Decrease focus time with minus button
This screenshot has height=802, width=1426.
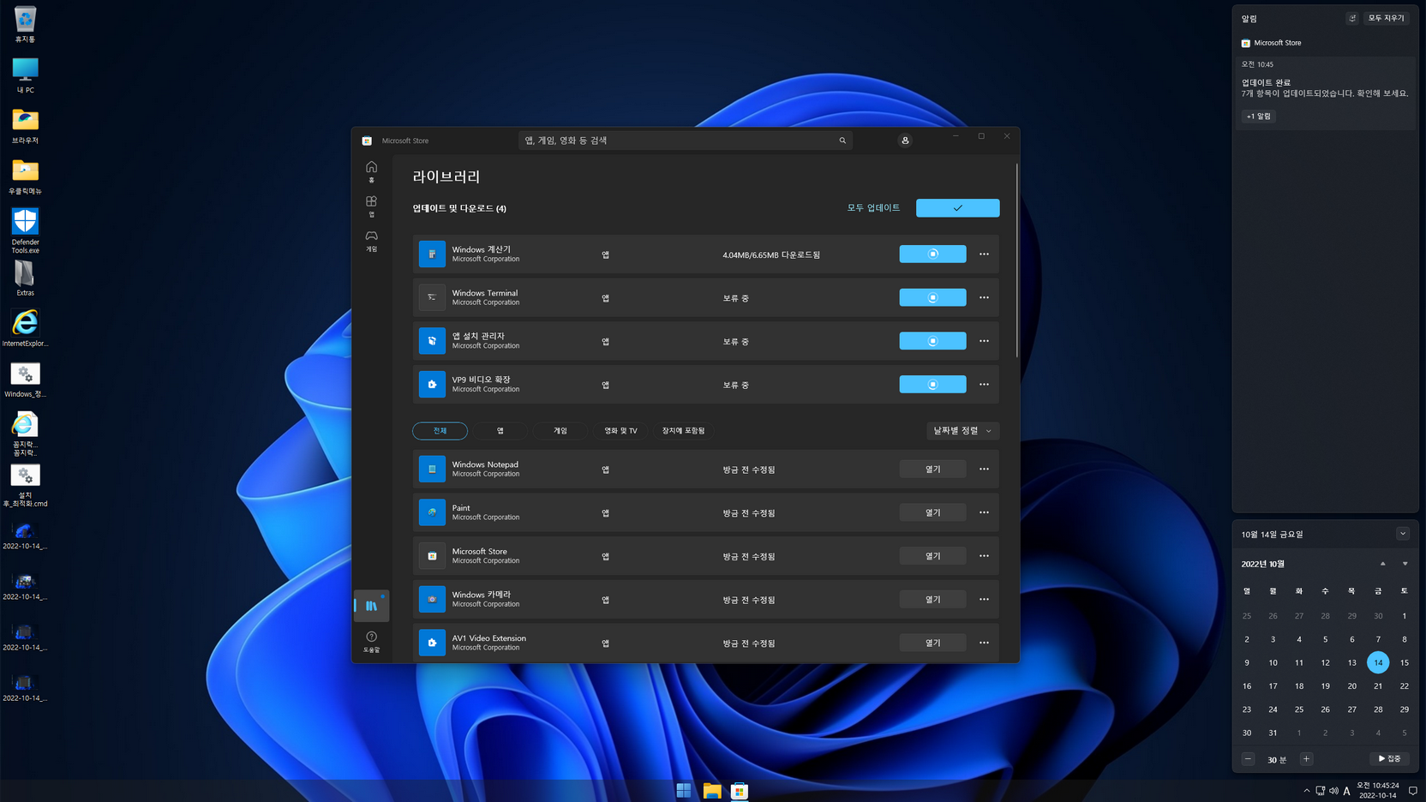click(1248, 758)
